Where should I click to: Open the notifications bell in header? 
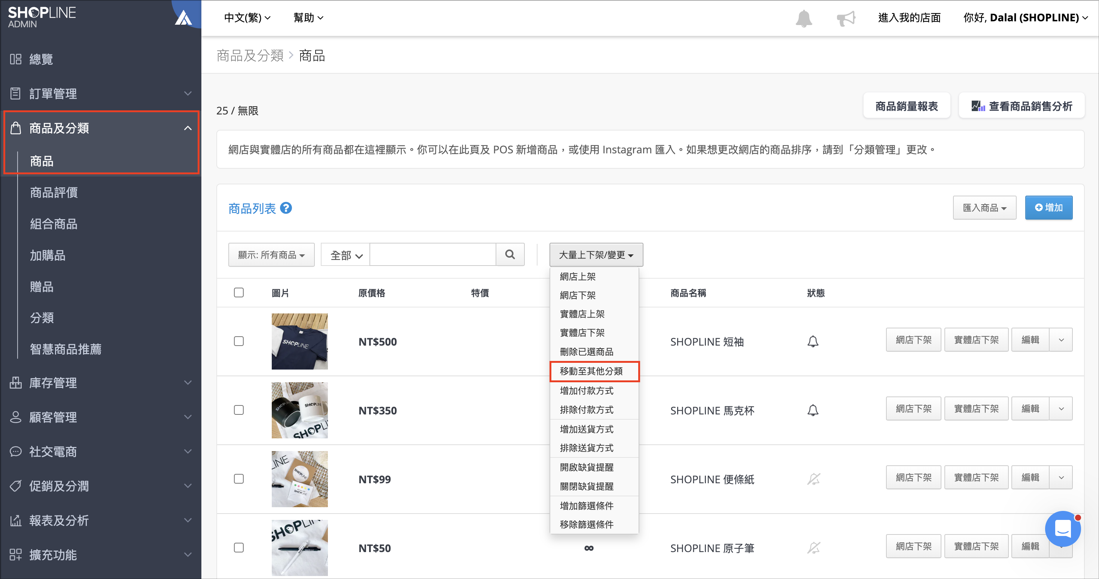803,18
